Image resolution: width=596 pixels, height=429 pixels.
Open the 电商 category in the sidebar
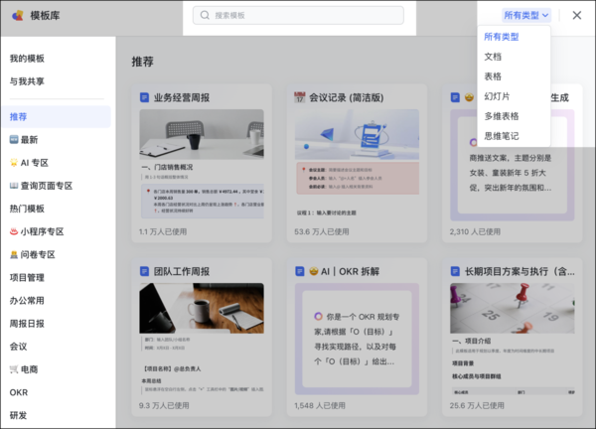30,368
